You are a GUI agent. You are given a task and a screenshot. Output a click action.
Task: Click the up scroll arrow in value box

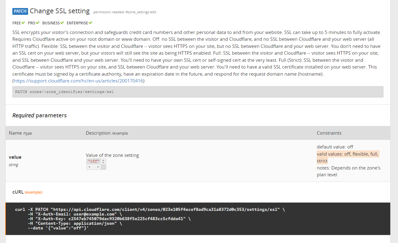103,160
